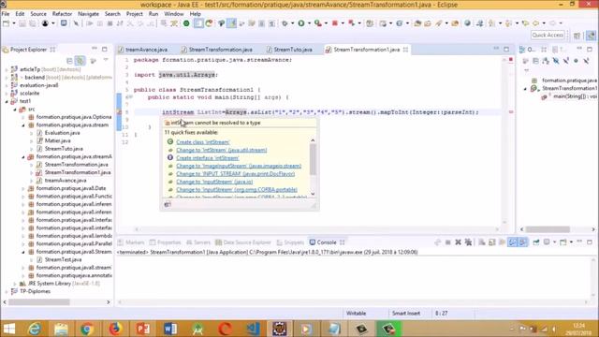
Task: Apply quick fix Change to 'ImageInputStream'
Action: point(239,167)
